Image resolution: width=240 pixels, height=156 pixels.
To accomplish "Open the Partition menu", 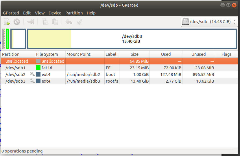I will (x=74, y=13).
